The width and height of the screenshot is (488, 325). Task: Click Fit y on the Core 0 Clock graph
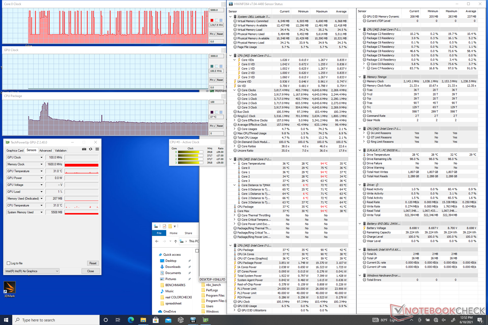coord(213,34)
